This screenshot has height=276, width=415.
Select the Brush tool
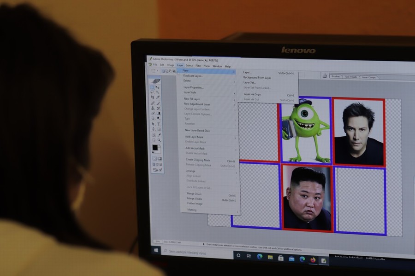tap(158, 103)
